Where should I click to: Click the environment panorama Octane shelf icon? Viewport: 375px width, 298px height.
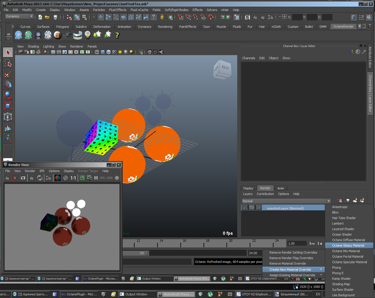78,35
